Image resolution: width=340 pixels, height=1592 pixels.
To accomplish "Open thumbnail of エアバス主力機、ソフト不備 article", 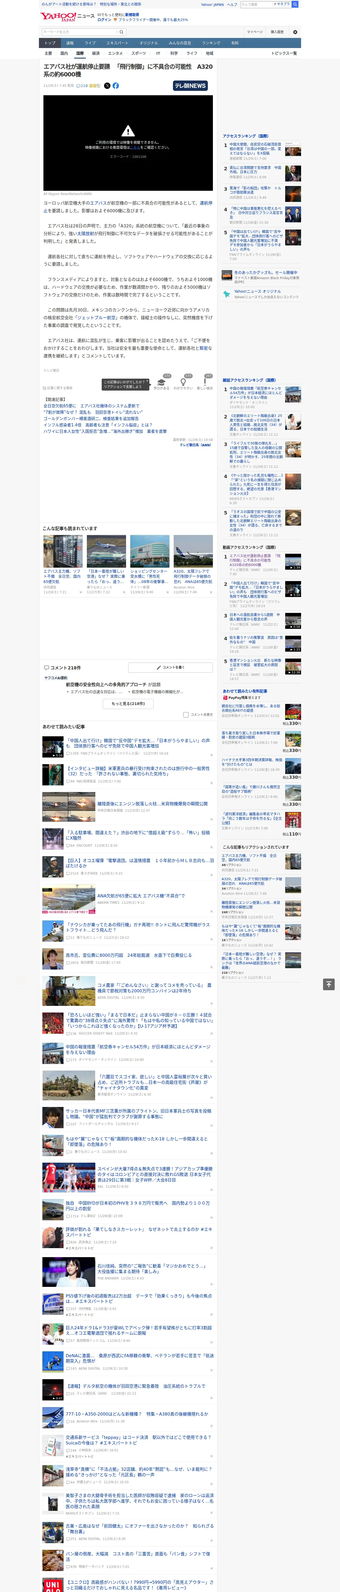I will [x=63, y=551].
